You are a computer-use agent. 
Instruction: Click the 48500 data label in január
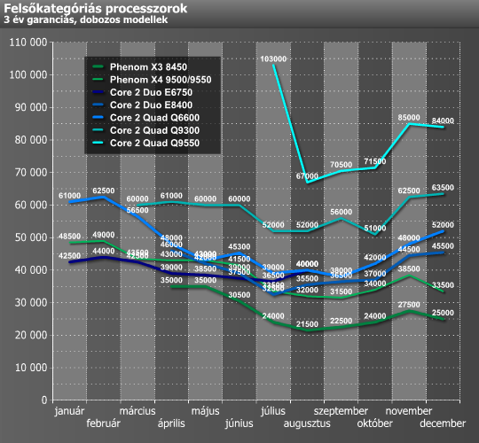70,237
